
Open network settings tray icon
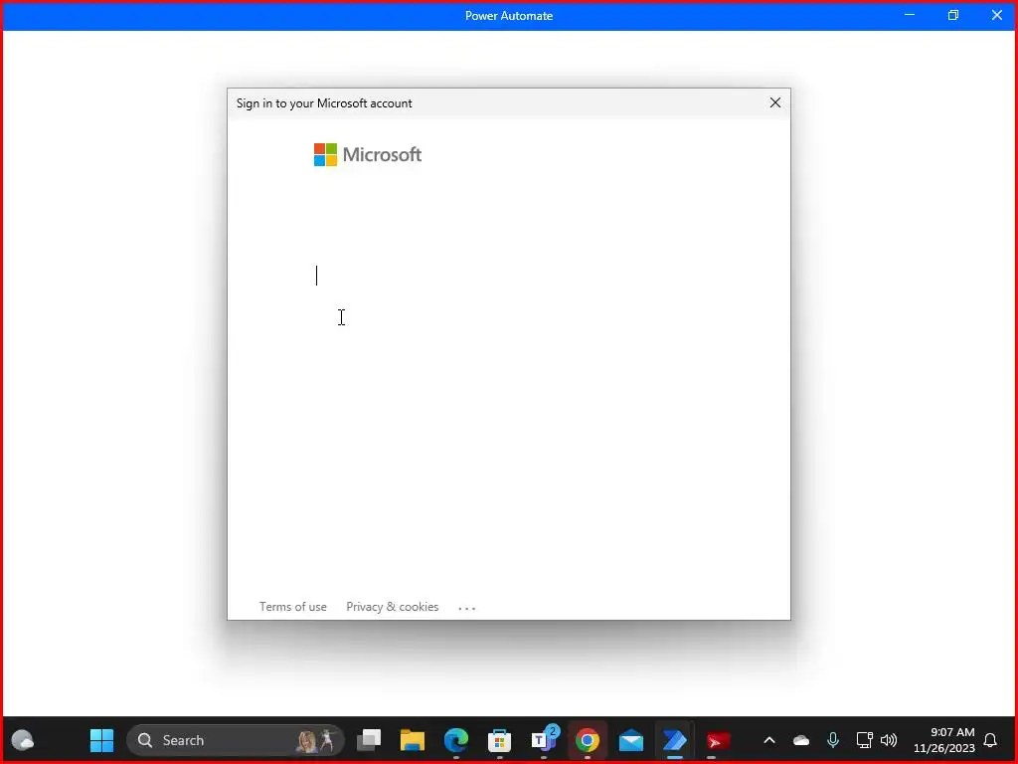pos(864,740)
